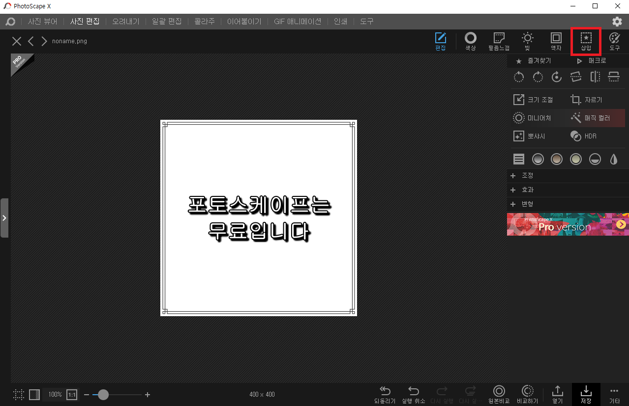
Task: Click the dotted selection grid icon
Action: (x=19, y=394)
